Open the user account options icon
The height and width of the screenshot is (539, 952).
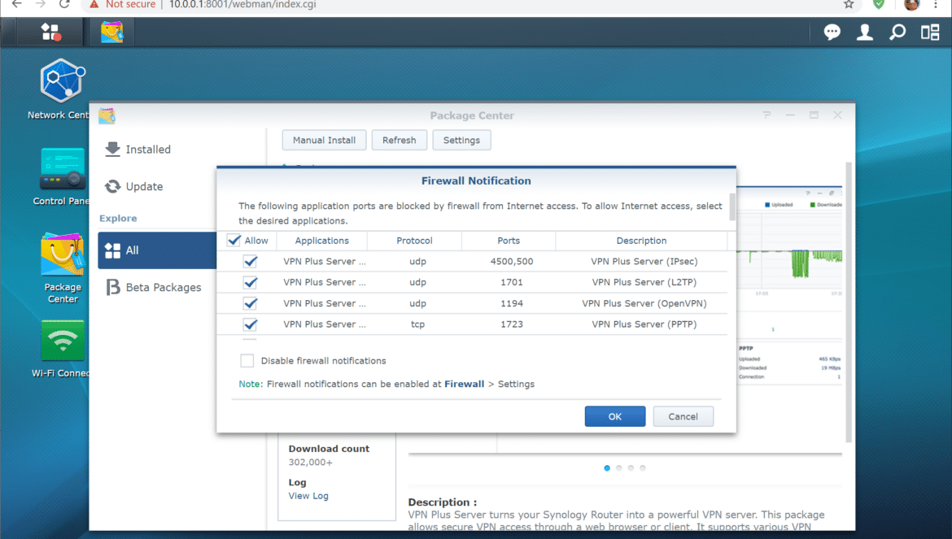pyautogui.click(x=865, y=33)
